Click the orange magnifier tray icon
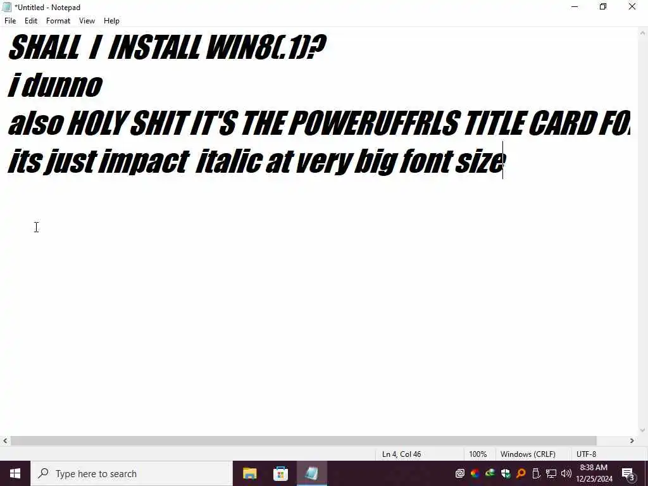This screenshot has height=486, width=648. click(x=521, y=473)
